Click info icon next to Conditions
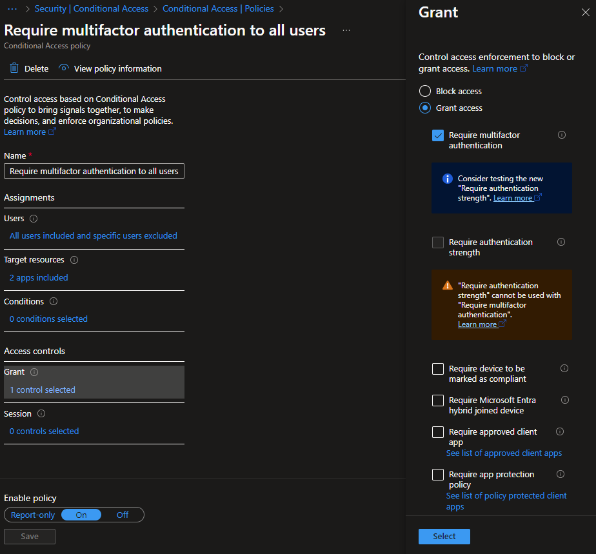 (x=54, y=301)
